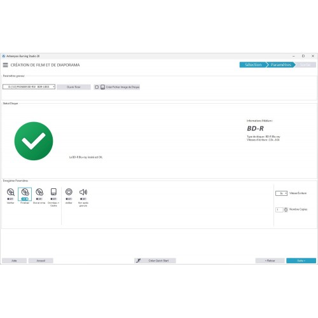Click the blue Suite button
The height and width of the screenshot is (318, 318).
tap(301, 261)
